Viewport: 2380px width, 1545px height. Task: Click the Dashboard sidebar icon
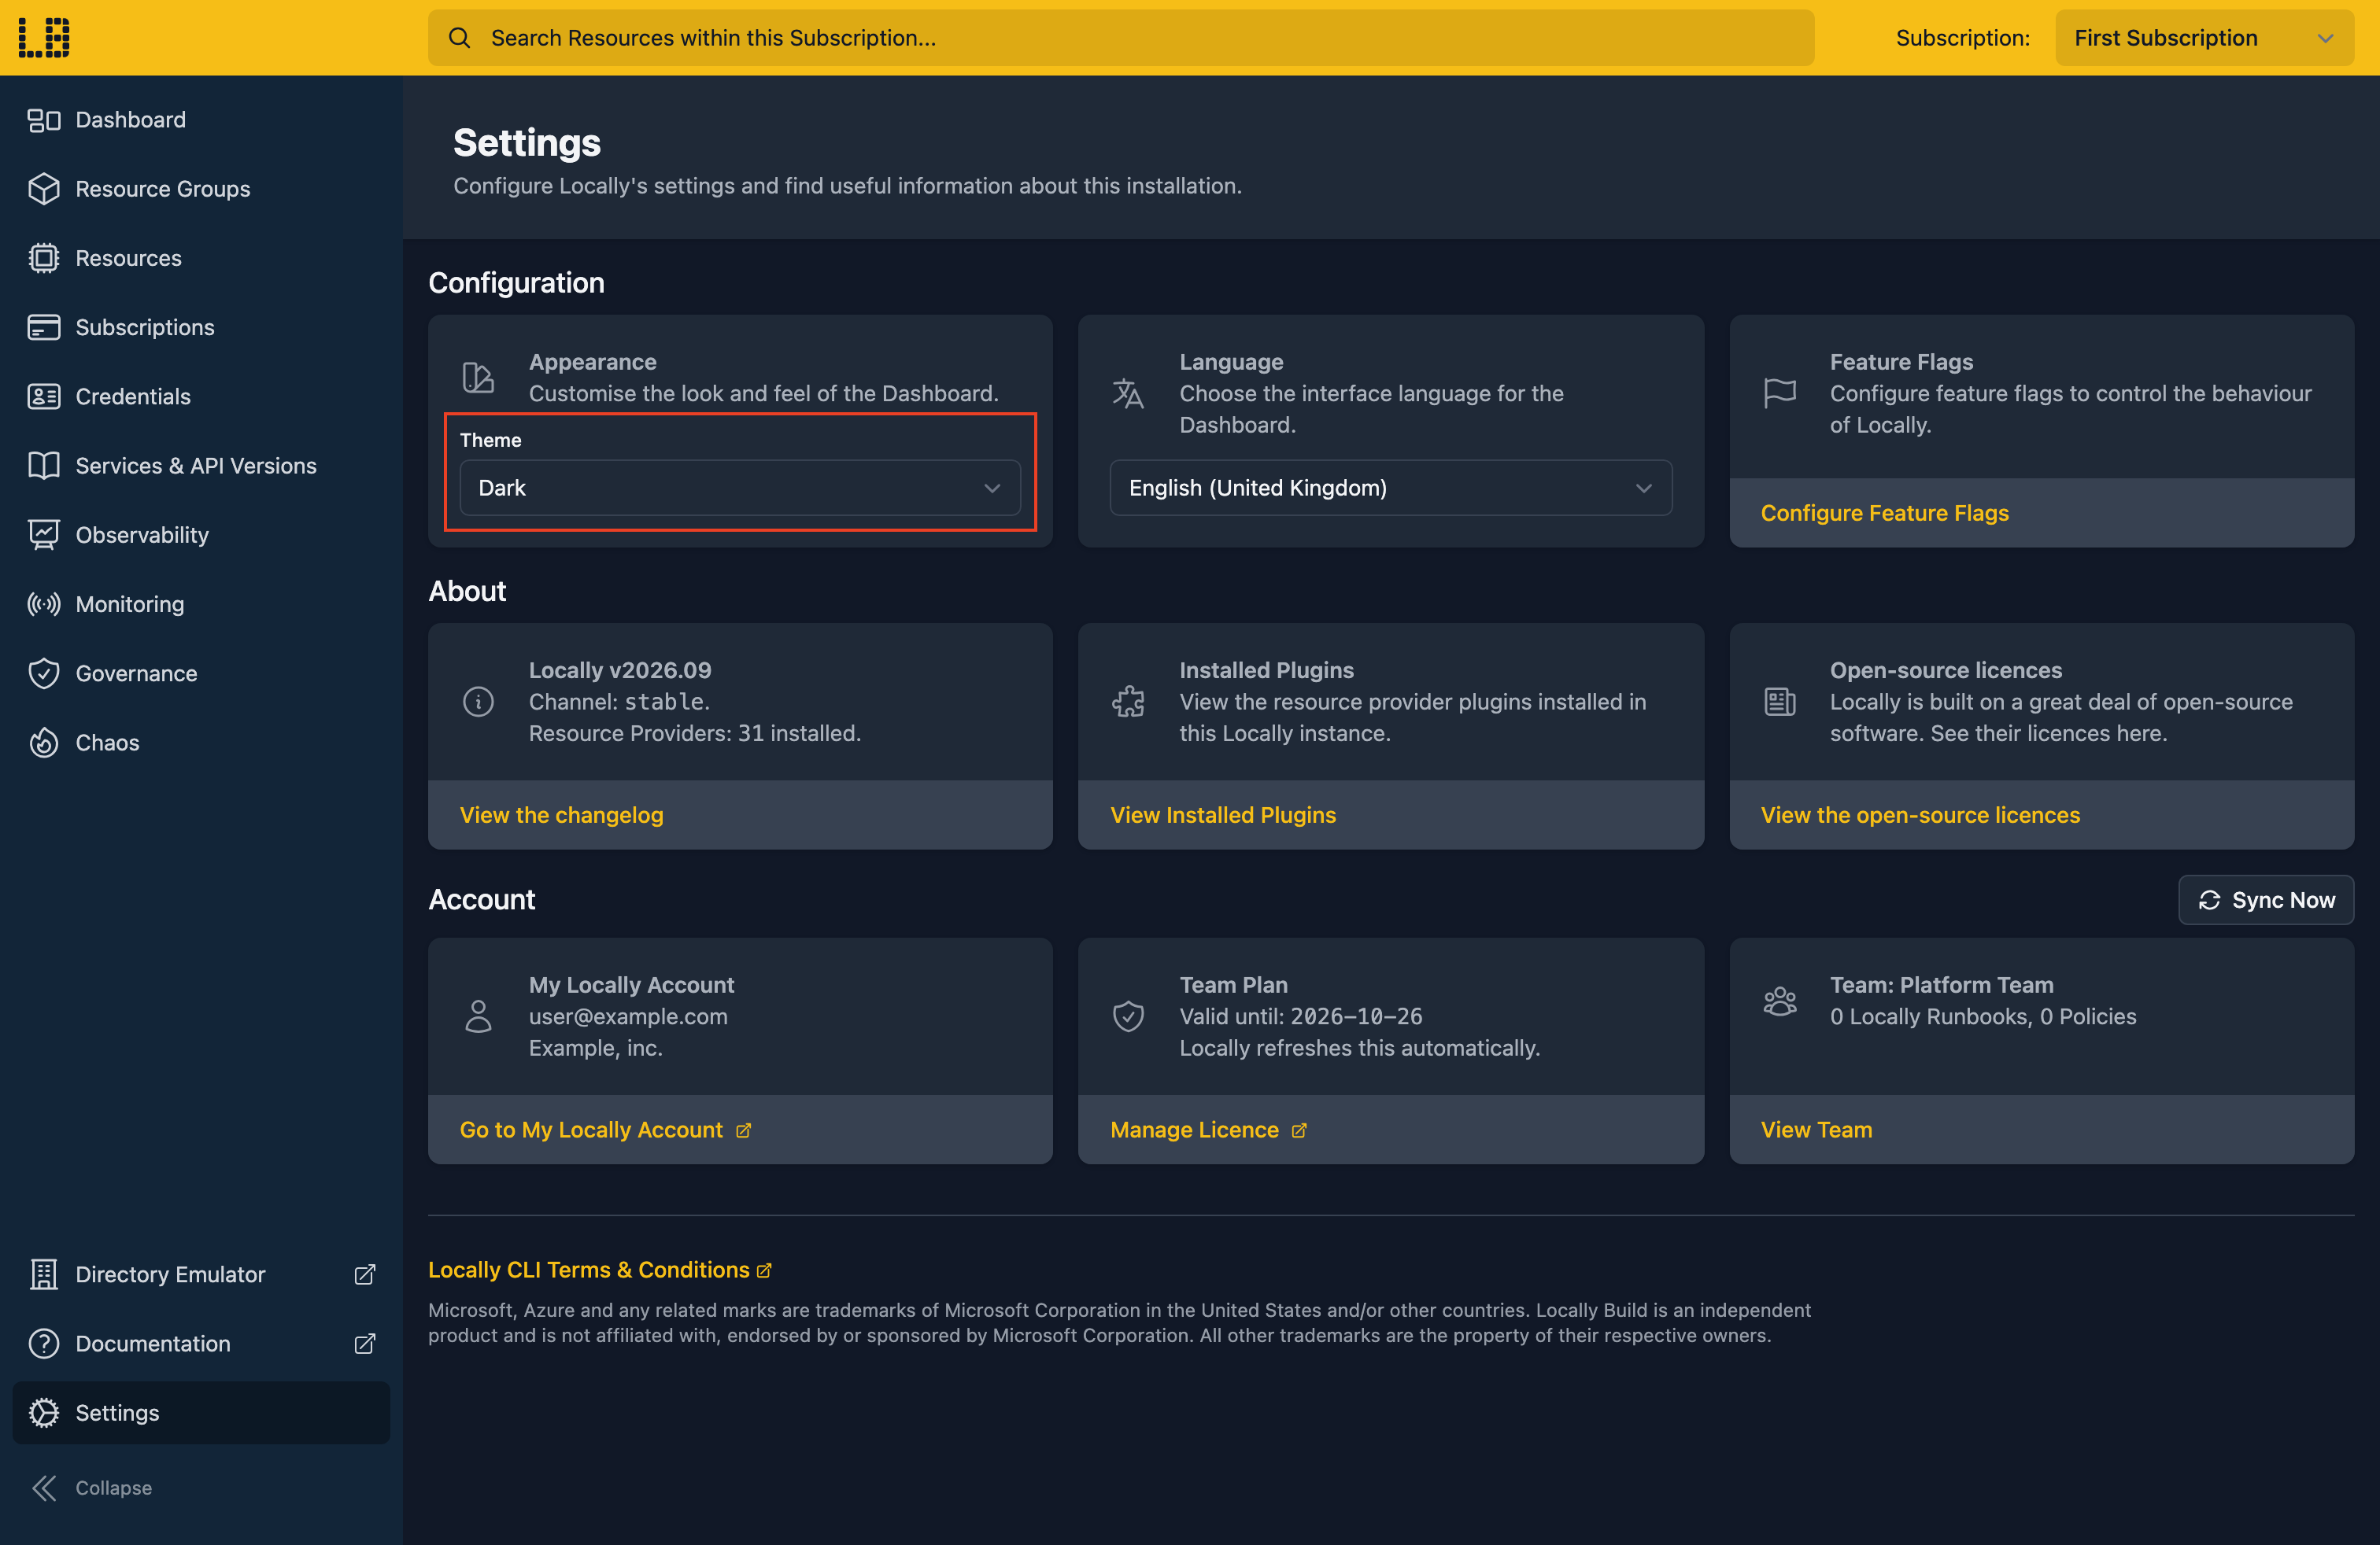(x=44, y=120)
